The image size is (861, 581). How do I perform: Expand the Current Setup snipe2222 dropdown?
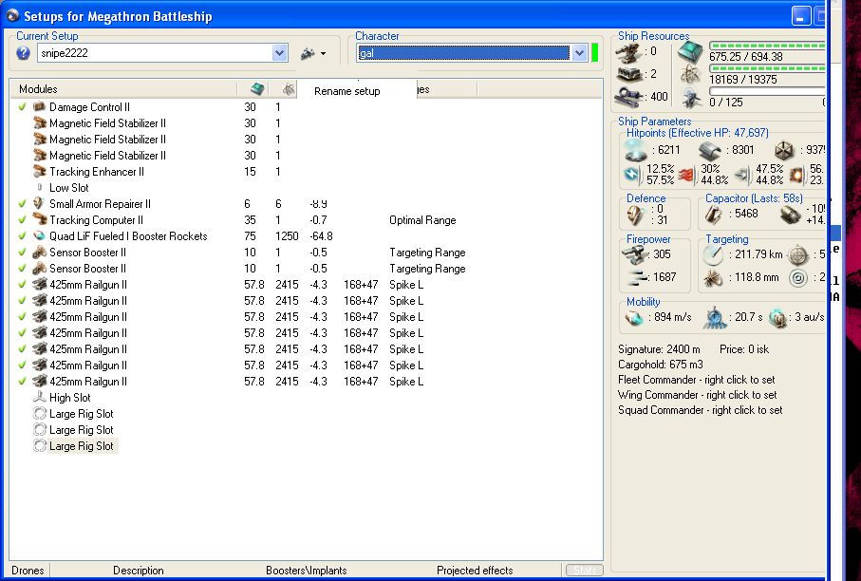pos(280,53)
